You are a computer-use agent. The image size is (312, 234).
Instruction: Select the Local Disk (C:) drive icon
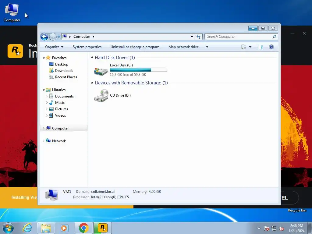pos(101,71)
